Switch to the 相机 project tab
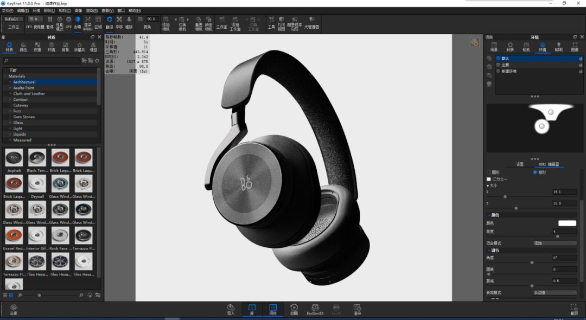Image resolution: width=586 pixels, height=320 pixels. [526, 47]
